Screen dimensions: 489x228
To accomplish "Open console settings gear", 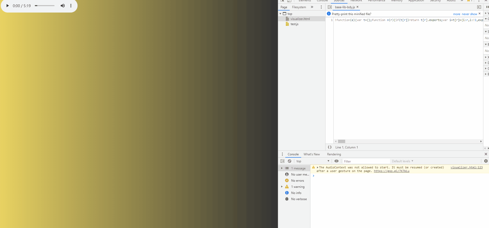I will [x=486, y=161].
